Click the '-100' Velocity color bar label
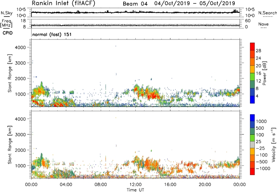Image resolution: width=277 pixels, height=192 pixels. pos(262,155)
